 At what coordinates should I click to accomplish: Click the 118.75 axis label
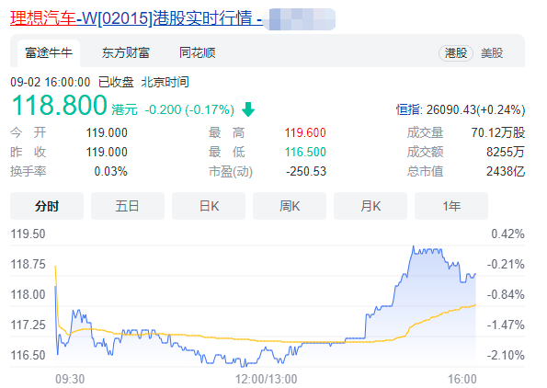[28, 264]
